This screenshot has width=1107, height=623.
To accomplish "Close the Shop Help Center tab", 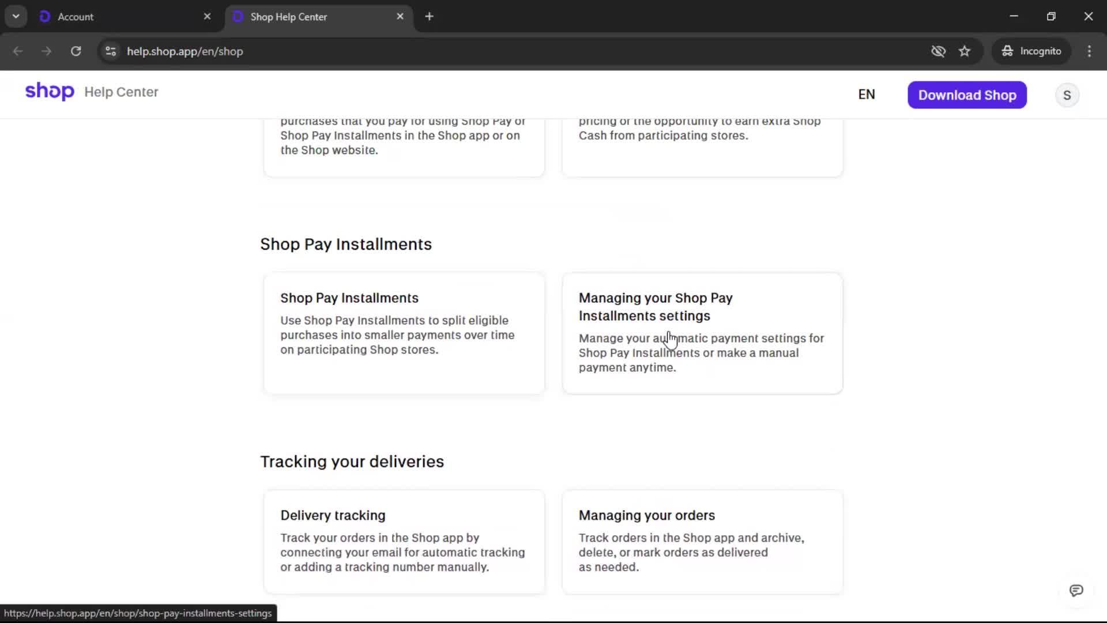I will [400, 17].
